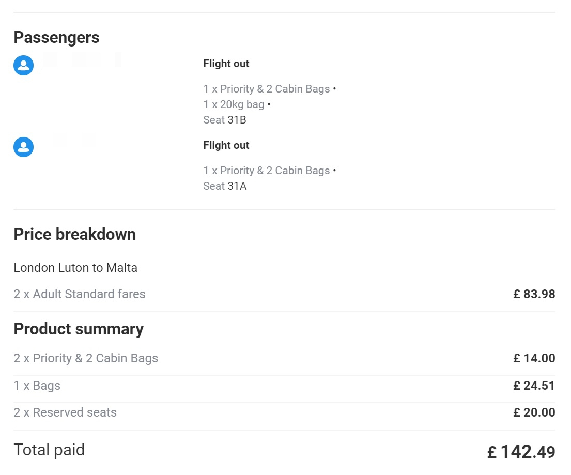The width and height of the screenshot is (571, 475).
Task: Click London Luton to Malta route
Action: click(75, 268)
